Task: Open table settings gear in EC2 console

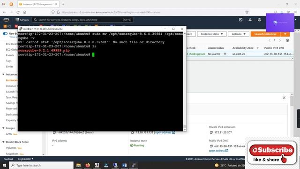Action: pos(287,40)
